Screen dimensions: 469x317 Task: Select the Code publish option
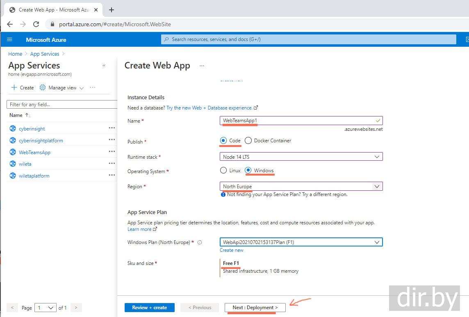point(223,141)
